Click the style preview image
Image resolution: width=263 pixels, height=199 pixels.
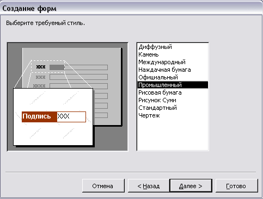[x=68, y=97]
